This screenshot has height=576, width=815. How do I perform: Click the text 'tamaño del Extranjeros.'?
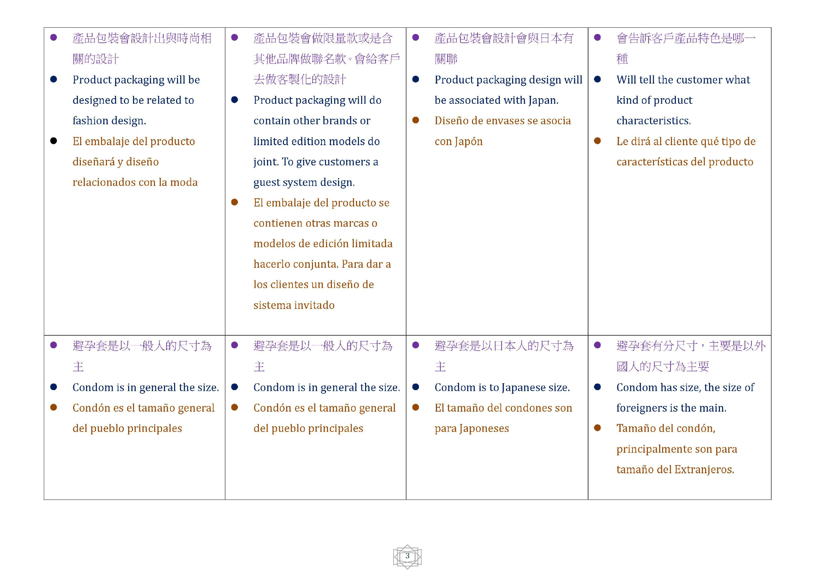tap(675, 469)
